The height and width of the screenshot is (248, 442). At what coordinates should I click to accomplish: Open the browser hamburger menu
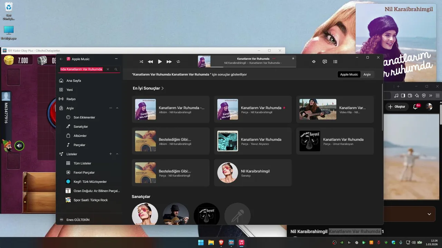(438, 95)
